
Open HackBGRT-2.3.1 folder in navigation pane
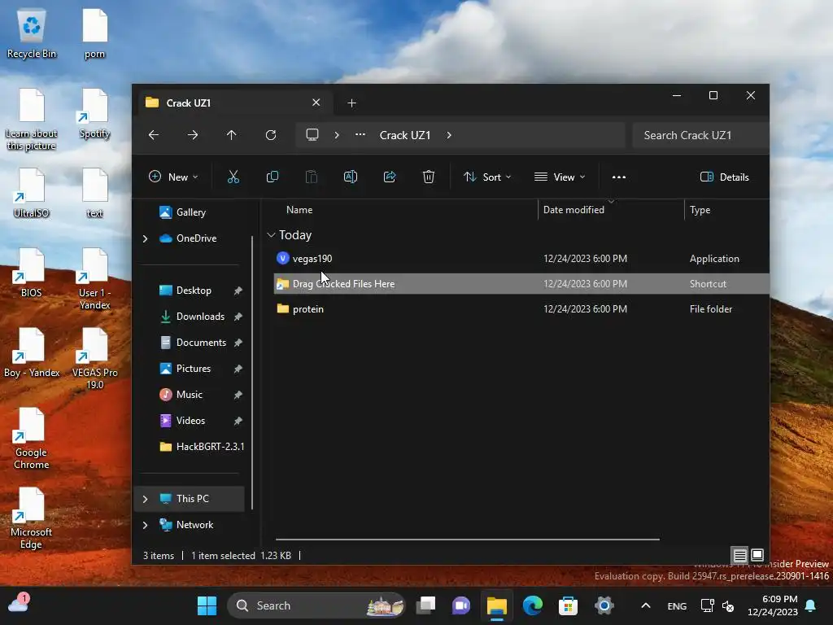[202, 447]
